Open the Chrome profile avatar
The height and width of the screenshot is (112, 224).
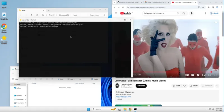click(217, 7)
